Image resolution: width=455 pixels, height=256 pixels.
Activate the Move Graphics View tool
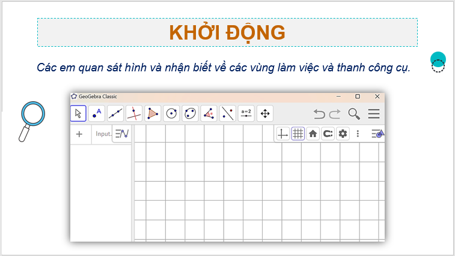coord(264,113)
